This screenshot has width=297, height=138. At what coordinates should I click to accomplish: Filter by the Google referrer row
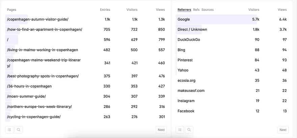click(x=184, y=19)
